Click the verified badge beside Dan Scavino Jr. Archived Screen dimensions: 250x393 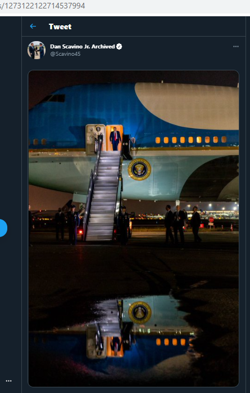(119, 46)
